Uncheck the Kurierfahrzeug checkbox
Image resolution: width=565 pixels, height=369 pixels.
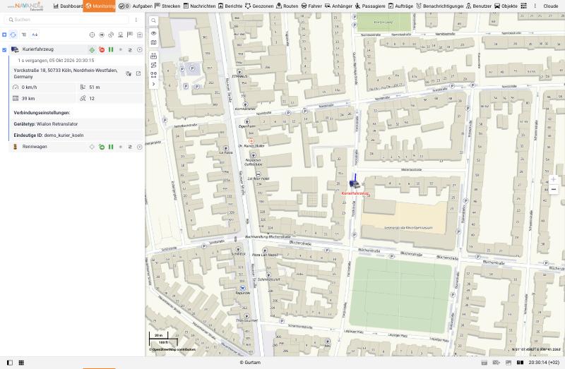pyautogui.click(x=4, y=50)
